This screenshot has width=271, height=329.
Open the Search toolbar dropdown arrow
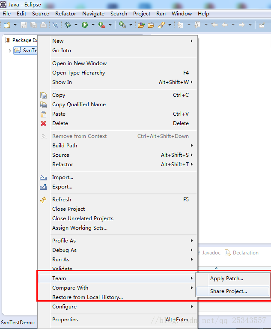170,25
